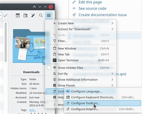Click the info icon of Show Additional Information
The height and width of the screenshot is (114, 142).
(x=55, y=80)
